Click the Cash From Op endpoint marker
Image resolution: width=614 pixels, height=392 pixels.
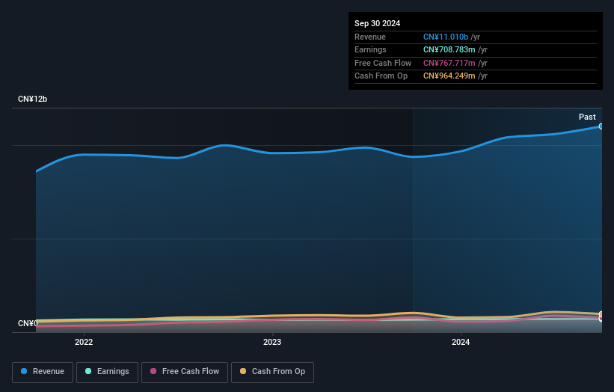pos(601,314)
